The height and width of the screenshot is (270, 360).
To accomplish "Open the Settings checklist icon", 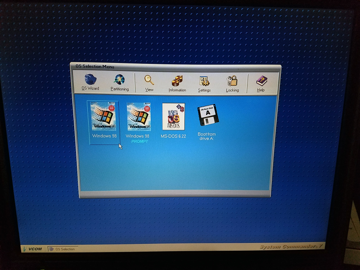I will point(204,84).
